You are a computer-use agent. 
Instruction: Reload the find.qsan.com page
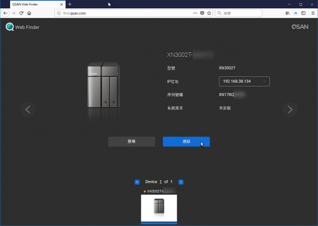coord(21,13)
